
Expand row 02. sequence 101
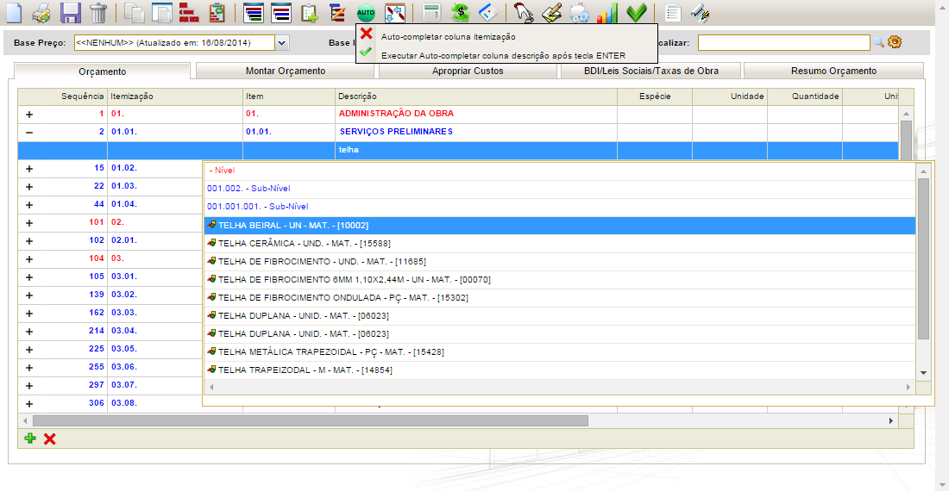pyautogui.click(x=29, y=223)
